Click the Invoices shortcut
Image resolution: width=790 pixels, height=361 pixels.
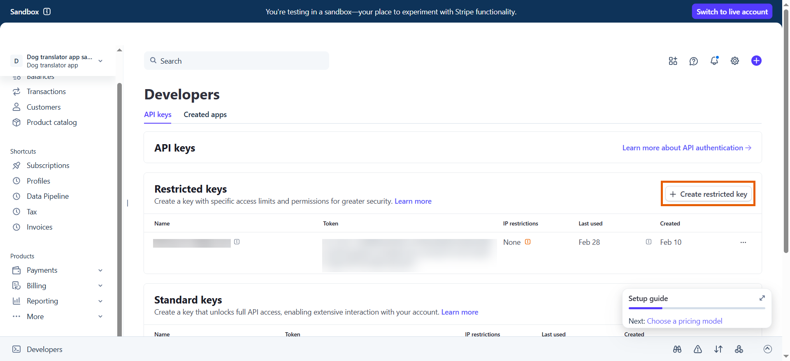click(x=39, y=227)
